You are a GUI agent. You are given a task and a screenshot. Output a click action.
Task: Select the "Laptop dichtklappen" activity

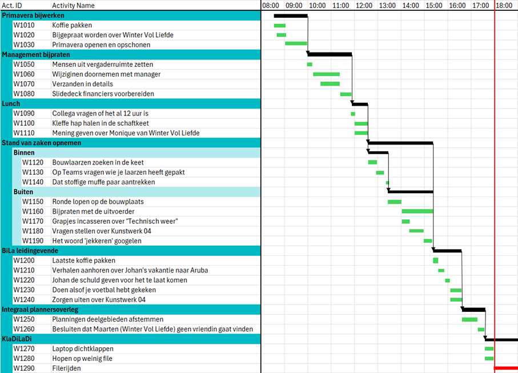pyautogui.click(x=82, y=348)
